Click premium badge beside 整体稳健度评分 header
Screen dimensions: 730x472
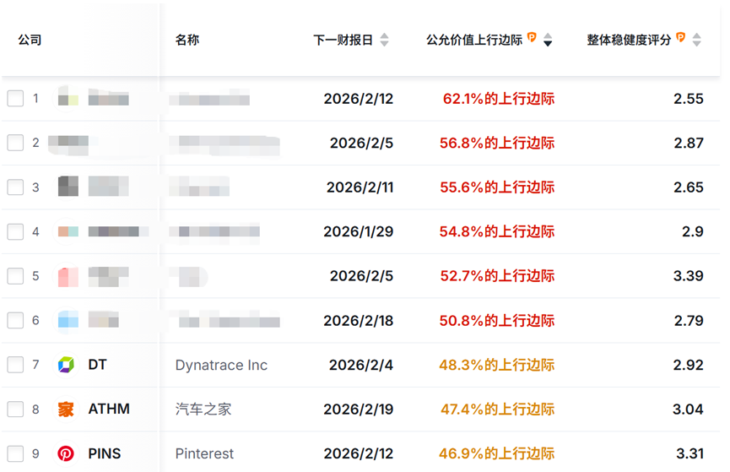[x=680, y=38]
